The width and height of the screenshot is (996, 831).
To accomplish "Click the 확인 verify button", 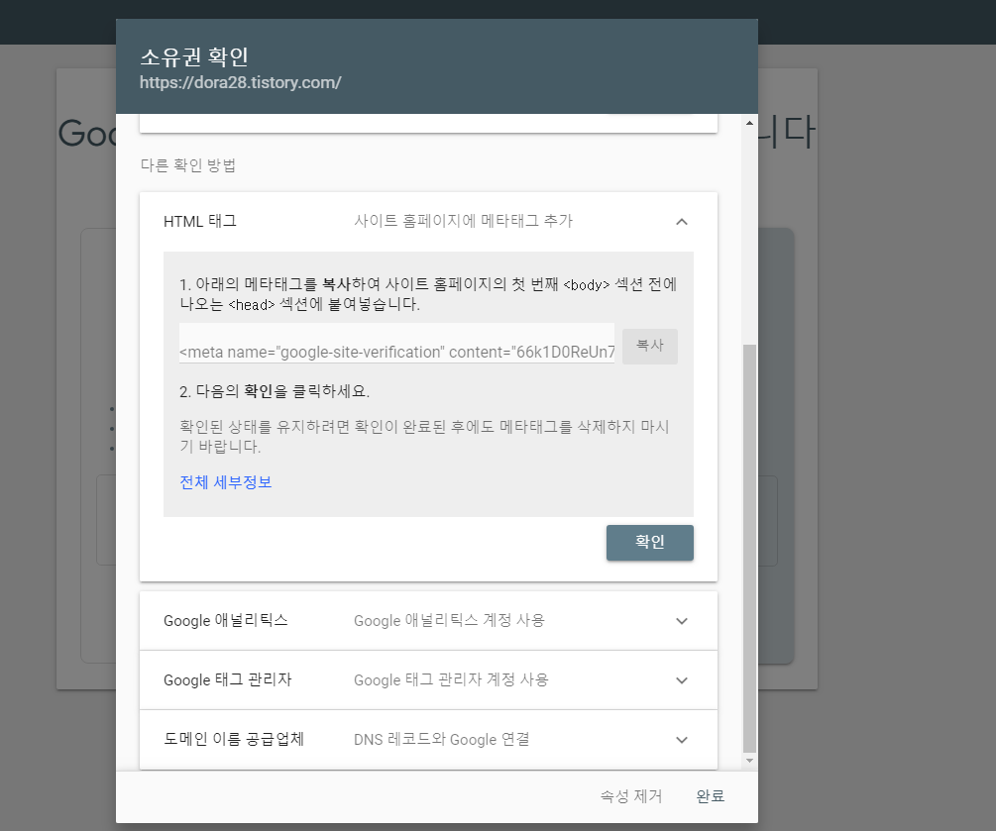I will 650,542.
